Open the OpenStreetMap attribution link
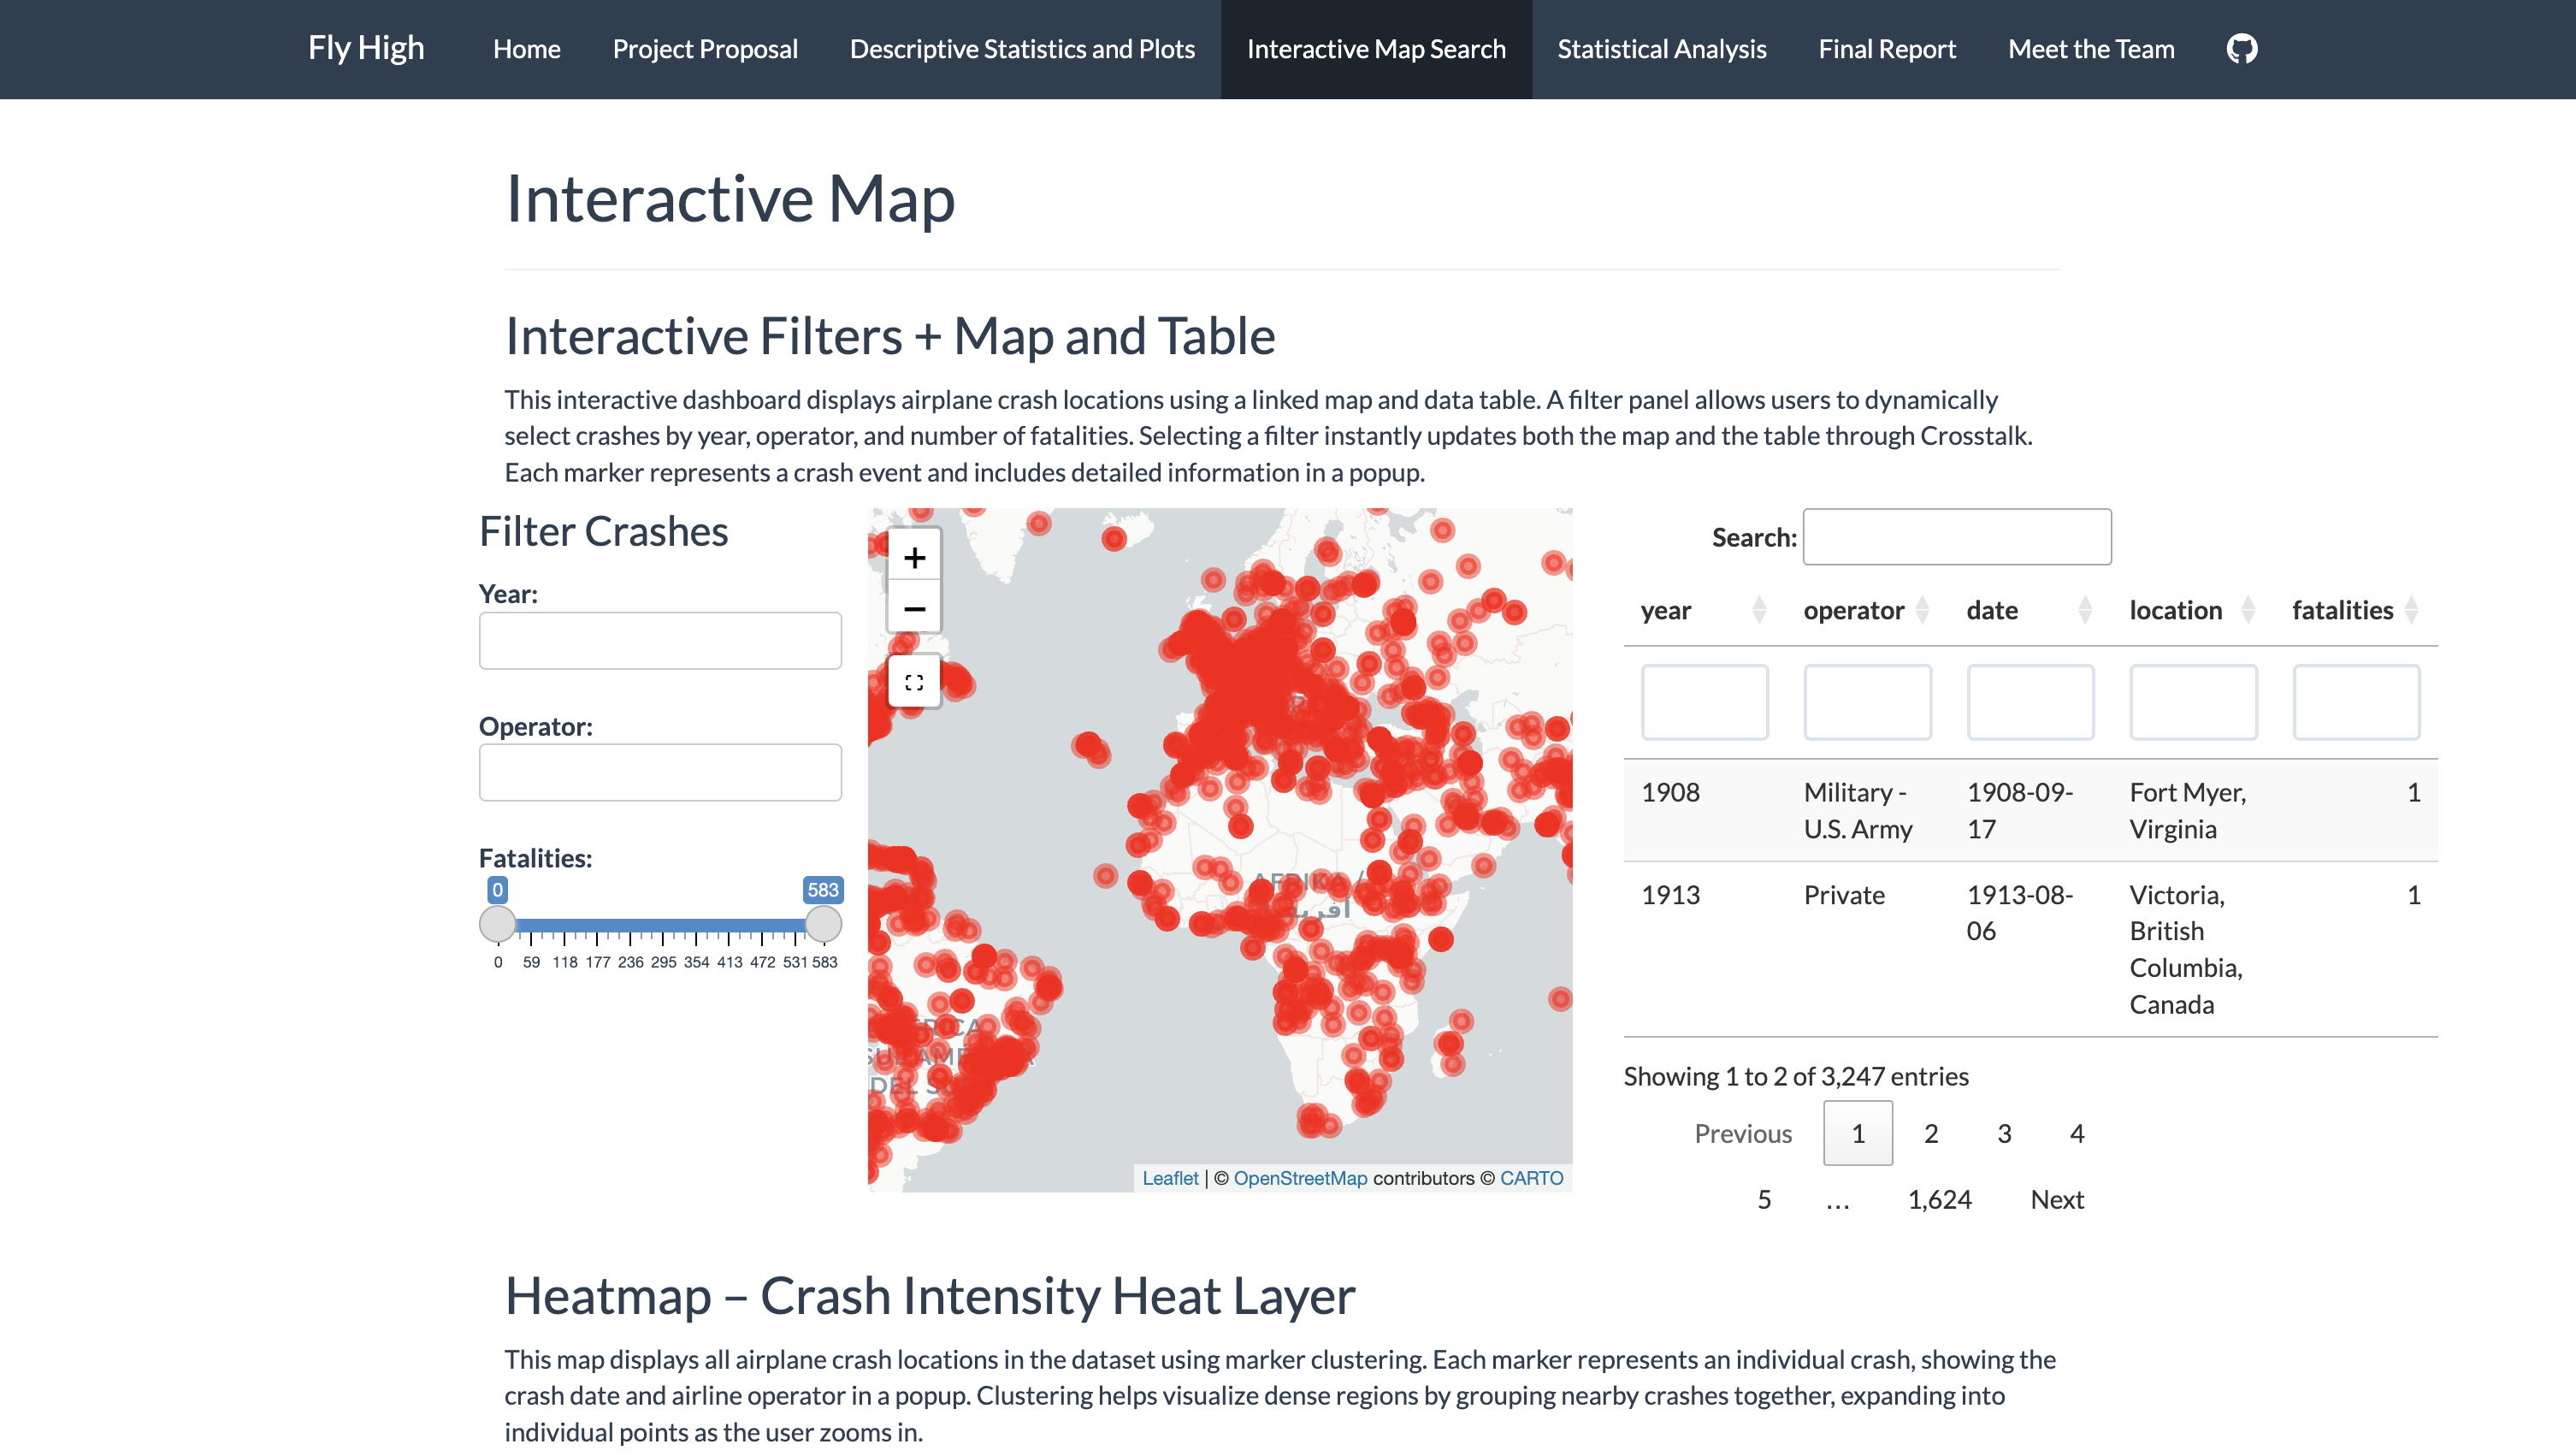Image resolution: width=2576 pixels, height=1456 pixels. (1299, 1178)
